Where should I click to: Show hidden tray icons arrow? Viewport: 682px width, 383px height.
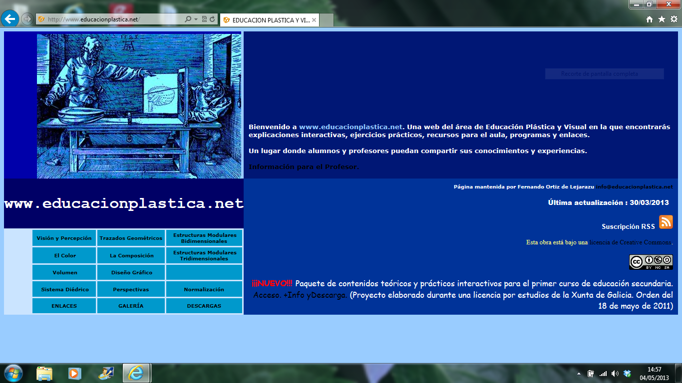click(x=579, y=374)
